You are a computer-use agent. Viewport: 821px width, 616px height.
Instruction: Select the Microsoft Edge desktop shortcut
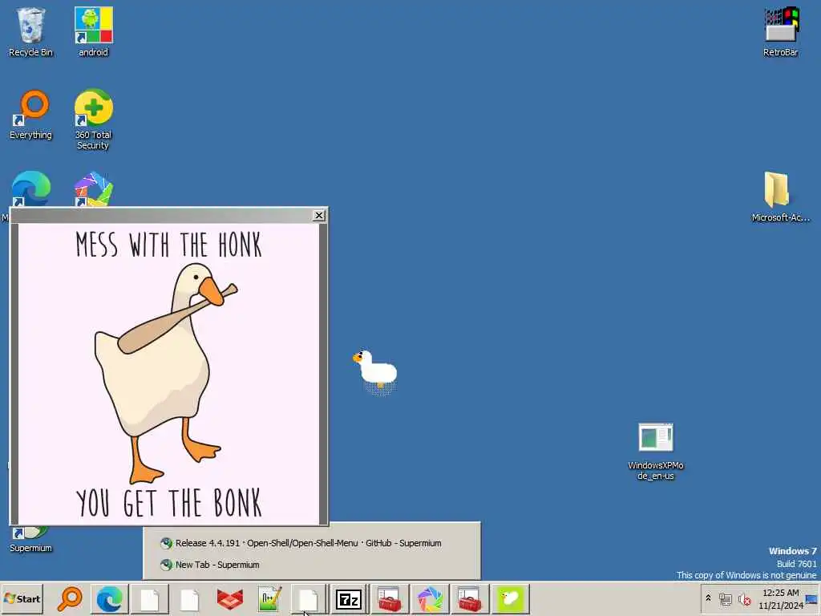(x=31, y=188)
